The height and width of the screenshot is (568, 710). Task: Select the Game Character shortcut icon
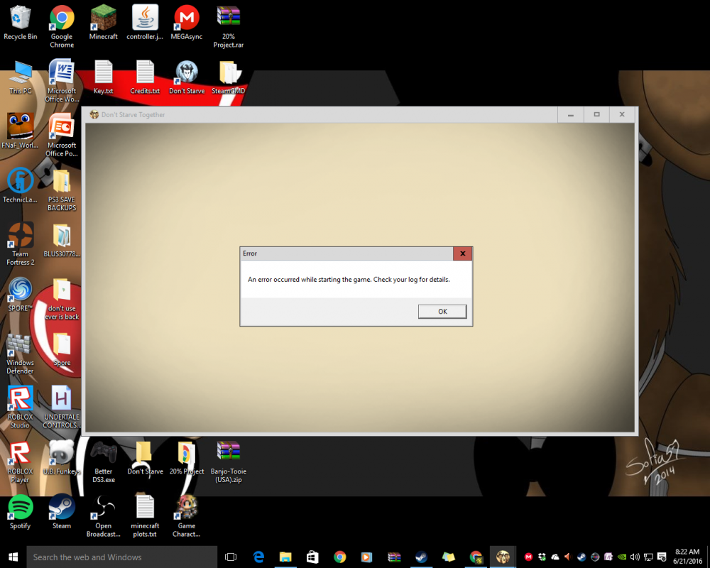point(187,515)
